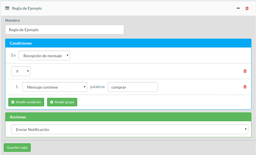Open the Recepción de mensaje event dropdown
The width and height of the screenshot is (256, 155).
tap(44, 55)
